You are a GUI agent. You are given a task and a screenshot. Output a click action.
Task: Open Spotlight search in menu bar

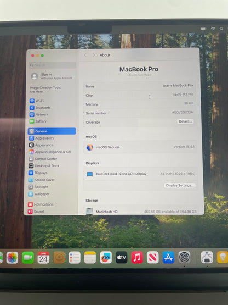[x=221, y=29]
